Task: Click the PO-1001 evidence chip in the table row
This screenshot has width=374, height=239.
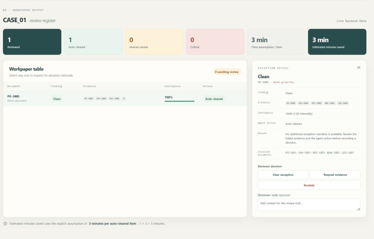Action: pyautogui.click(x=89, y=98)
